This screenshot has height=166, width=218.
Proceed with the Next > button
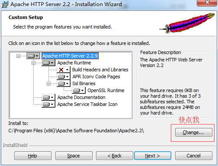coord(153,156)
